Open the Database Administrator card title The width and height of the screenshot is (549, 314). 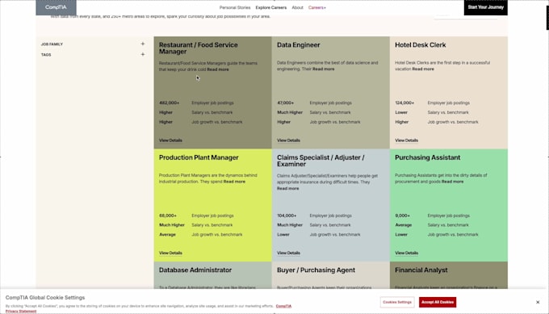pos(195,270)
